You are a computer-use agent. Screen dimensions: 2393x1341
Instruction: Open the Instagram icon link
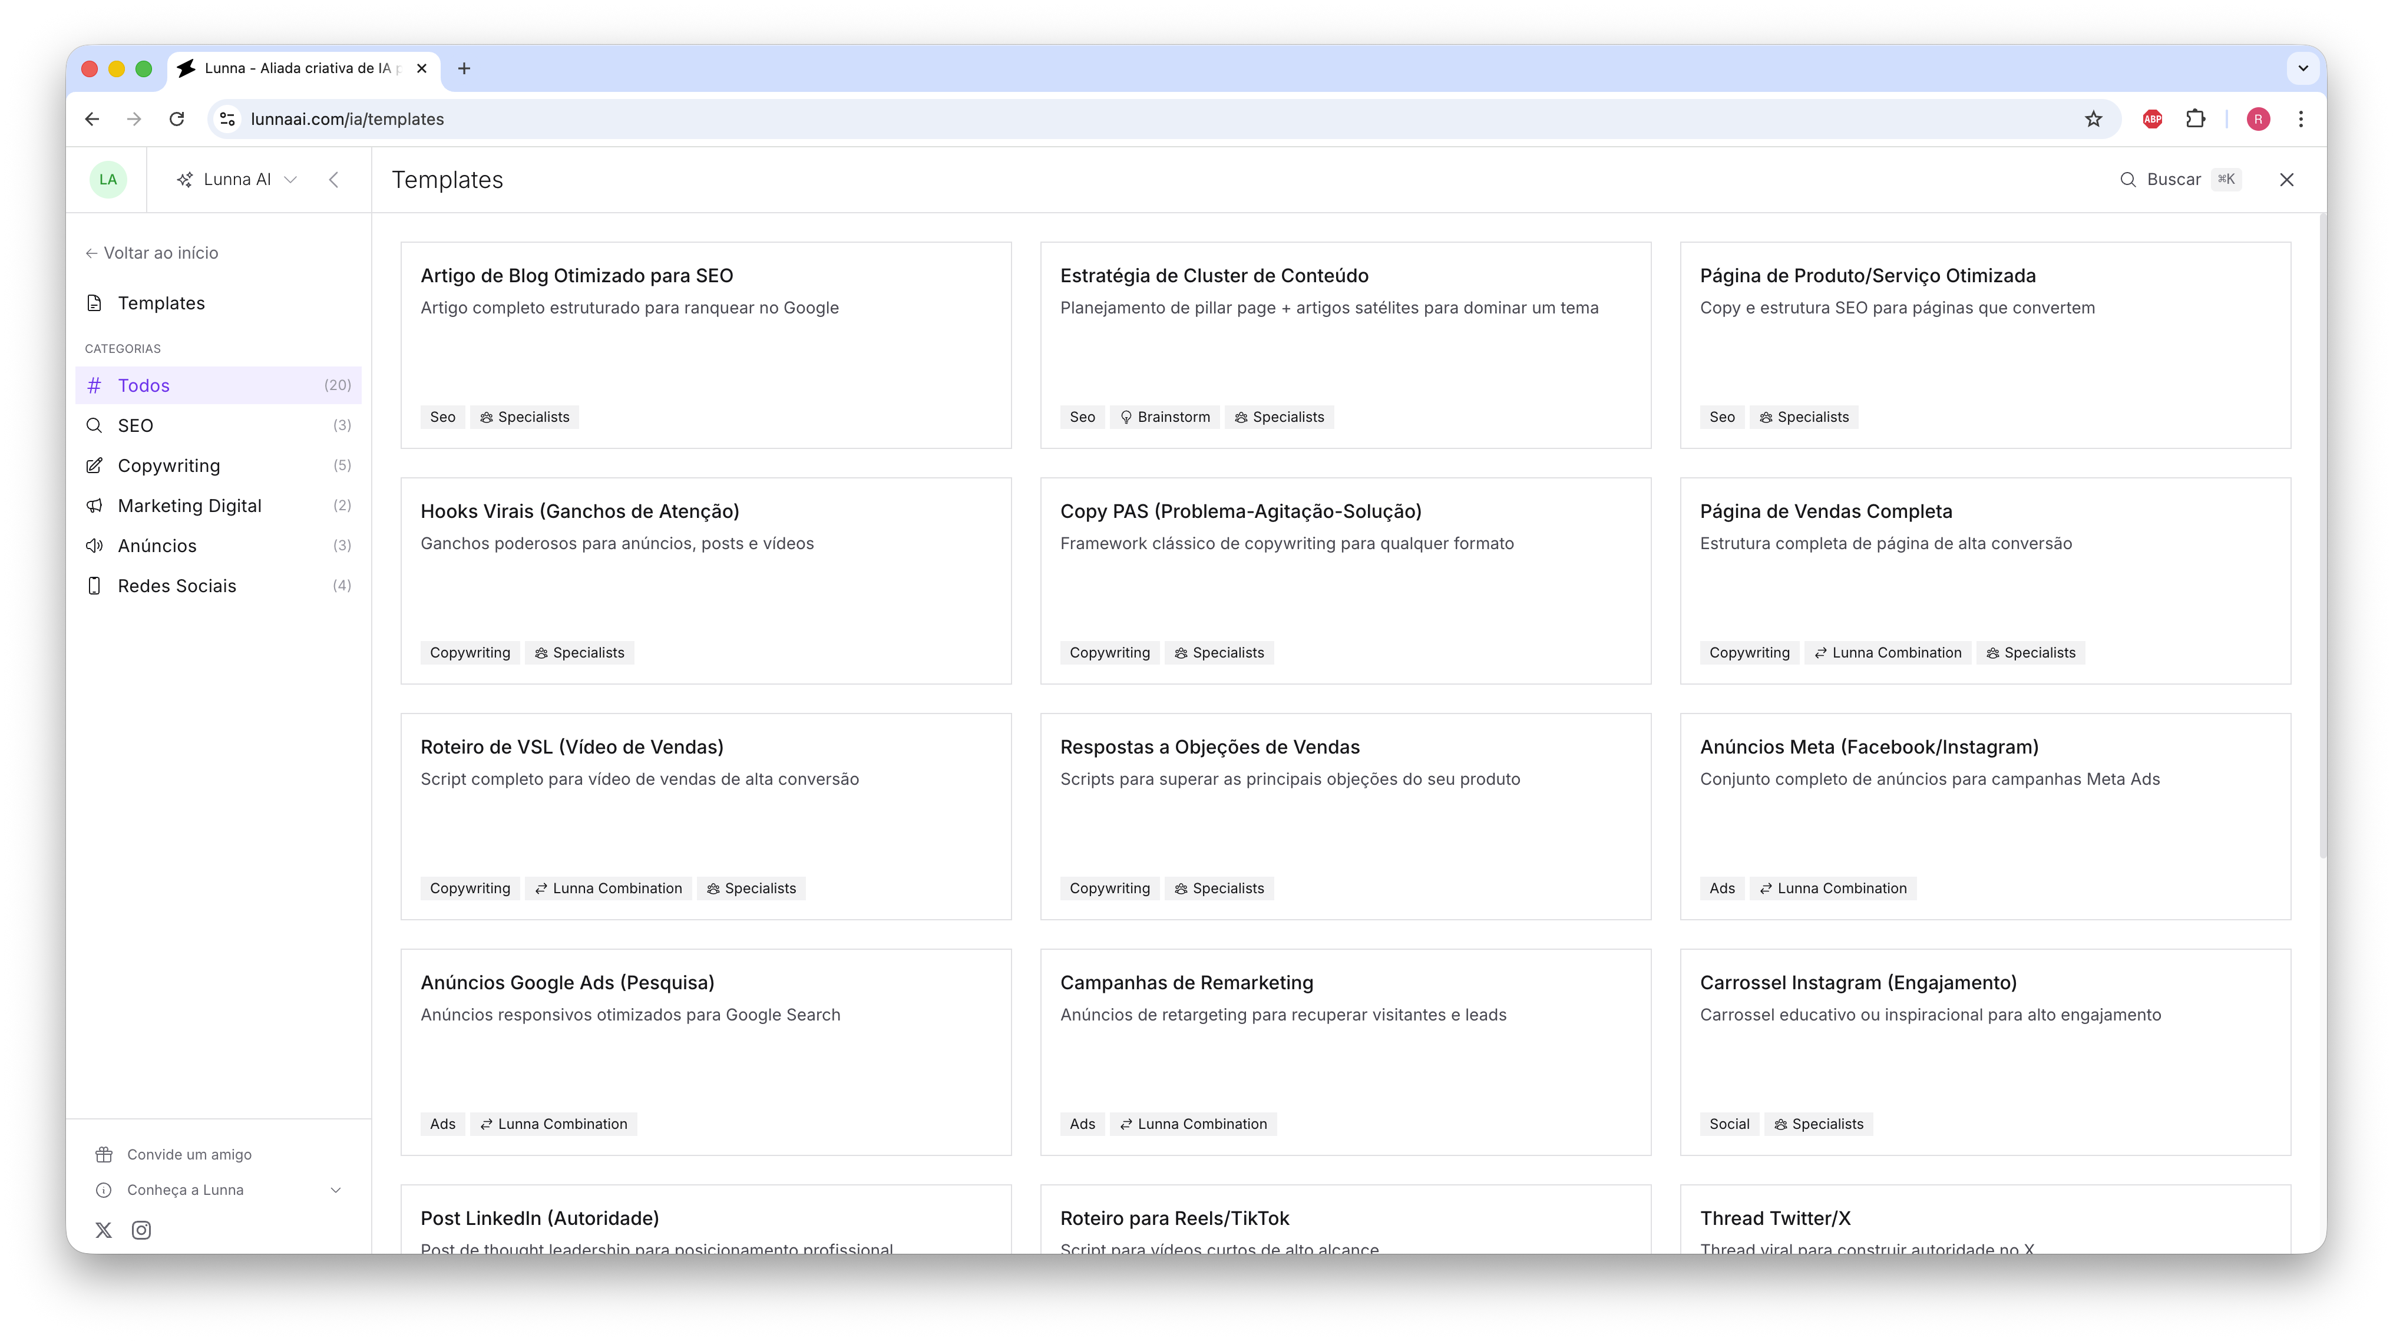click(x=141, y=1230)
